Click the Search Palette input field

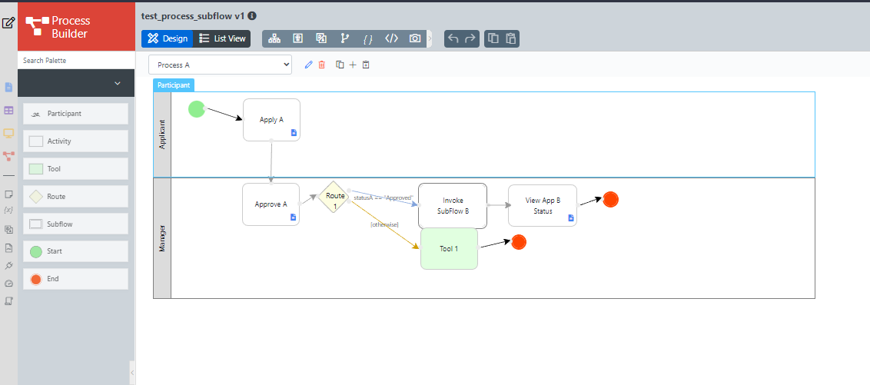[x=75, y=60]
